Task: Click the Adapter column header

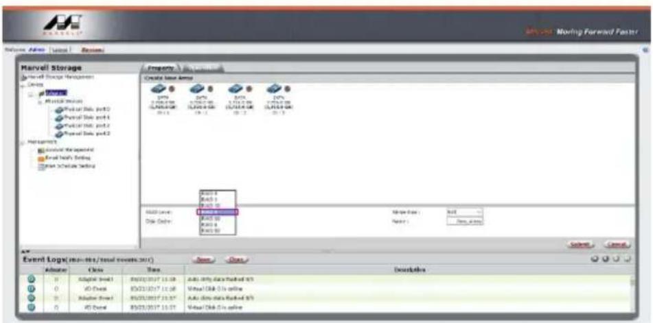Action: click(x=56, y=270)
